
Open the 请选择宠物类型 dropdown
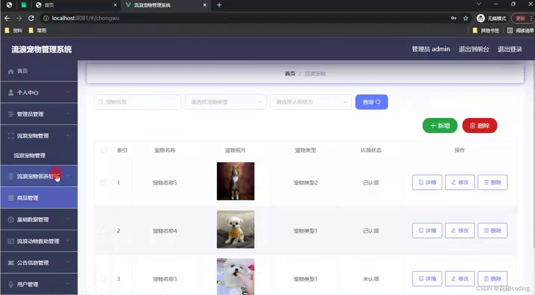pos(225,102)
